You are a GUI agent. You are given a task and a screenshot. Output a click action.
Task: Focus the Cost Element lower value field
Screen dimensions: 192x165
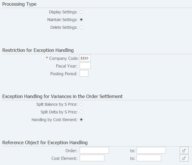[92, 158]
